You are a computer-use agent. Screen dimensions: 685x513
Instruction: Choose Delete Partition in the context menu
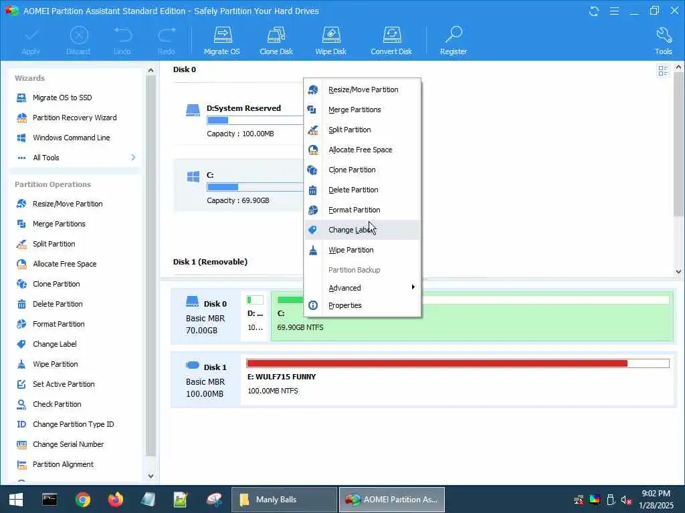tap(363, 190)
